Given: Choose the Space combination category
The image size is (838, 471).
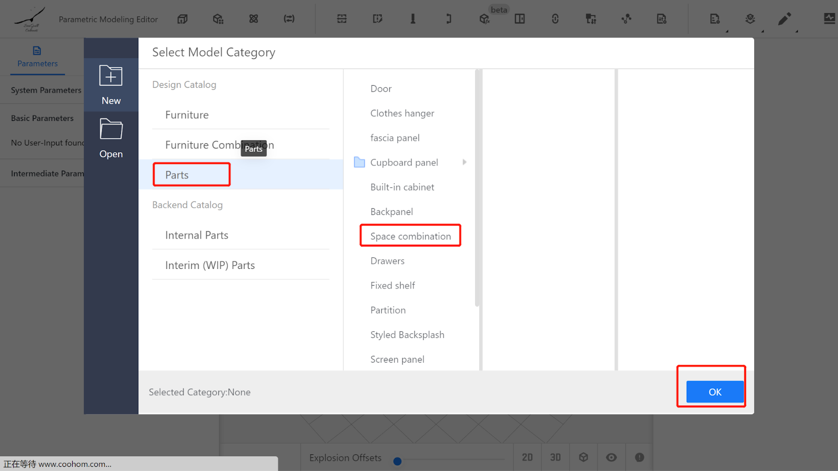Looking at the screenshot, I should [x=411, y=236].
